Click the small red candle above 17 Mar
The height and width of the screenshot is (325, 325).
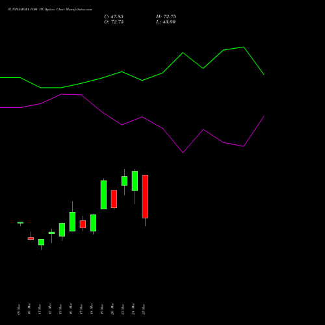click(x=83, y=224)
